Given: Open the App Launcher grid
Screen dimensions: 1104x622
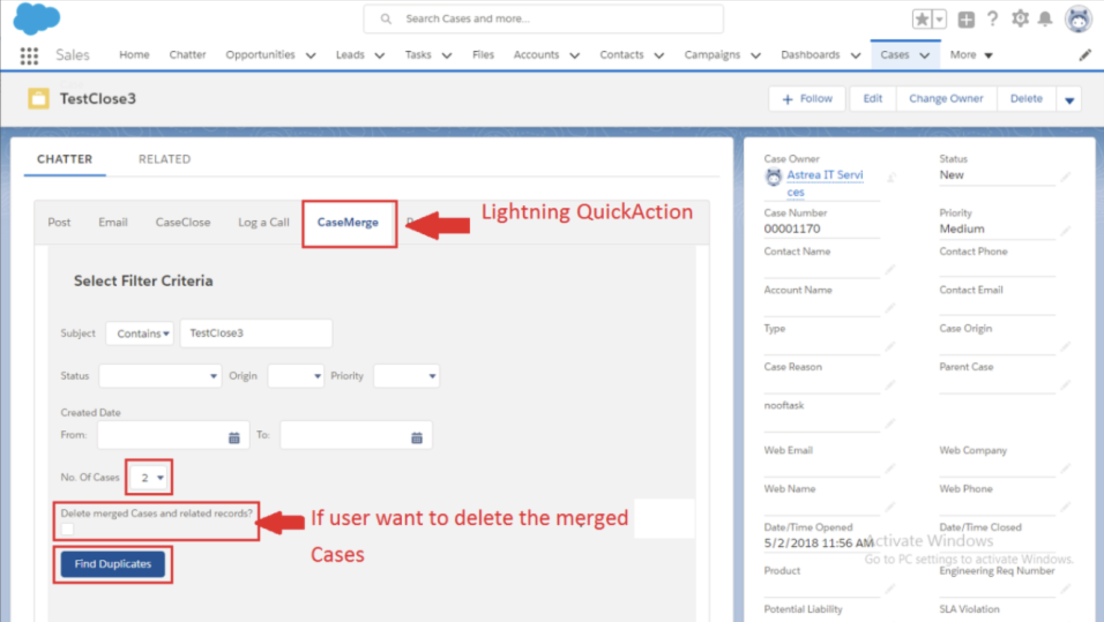Looking at the screenshot, I should (x=27, y=55).
